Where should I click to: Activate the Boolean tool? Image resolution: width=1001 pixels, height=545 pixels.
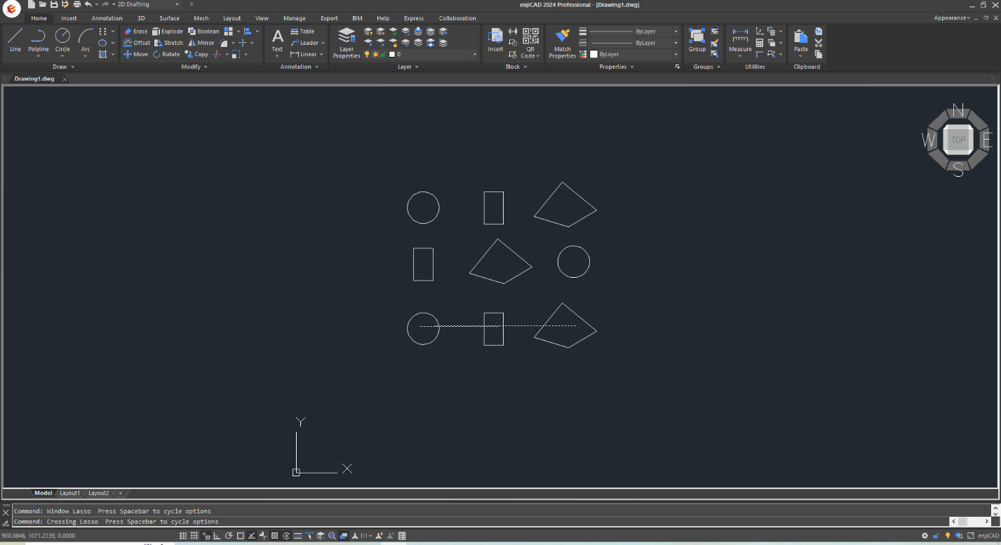(203, 32)
